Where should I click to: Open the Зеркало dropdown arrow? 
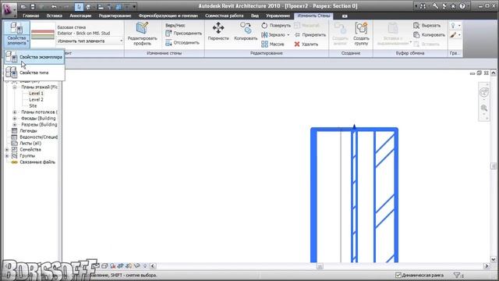point(288,34)
